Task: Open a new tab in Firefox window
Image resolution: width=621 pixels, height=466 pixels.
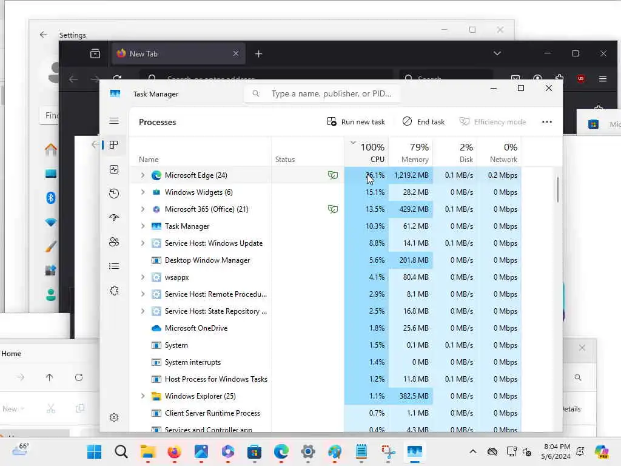Action: [x=258, y=54]
